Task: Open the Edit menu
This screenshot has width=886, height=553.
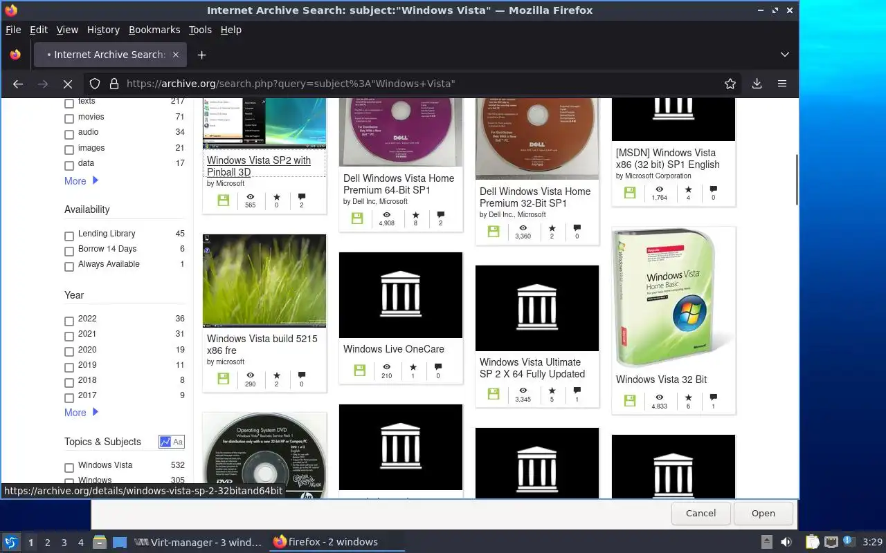Action: [39, 30]
